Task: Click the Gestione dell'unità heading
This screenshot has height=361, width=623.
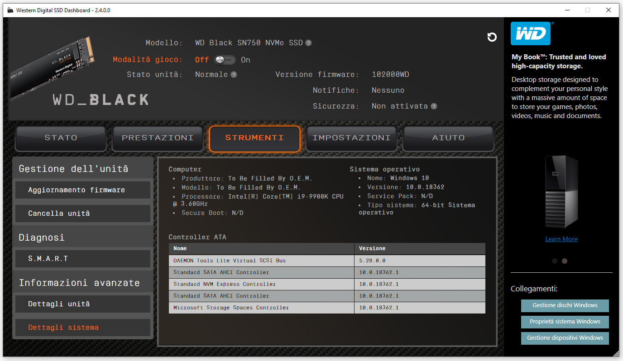Action: [x=73, y=169]
